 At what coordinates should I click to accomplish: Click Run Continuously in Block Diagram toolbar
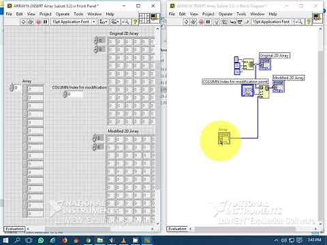(193, 22)
